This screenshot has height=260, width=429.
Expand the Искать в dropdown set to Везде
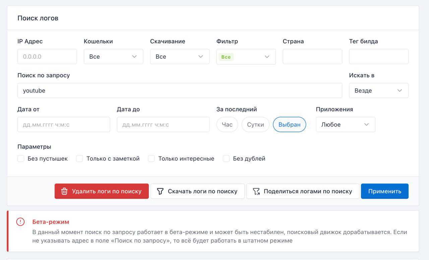click(378, 90)
